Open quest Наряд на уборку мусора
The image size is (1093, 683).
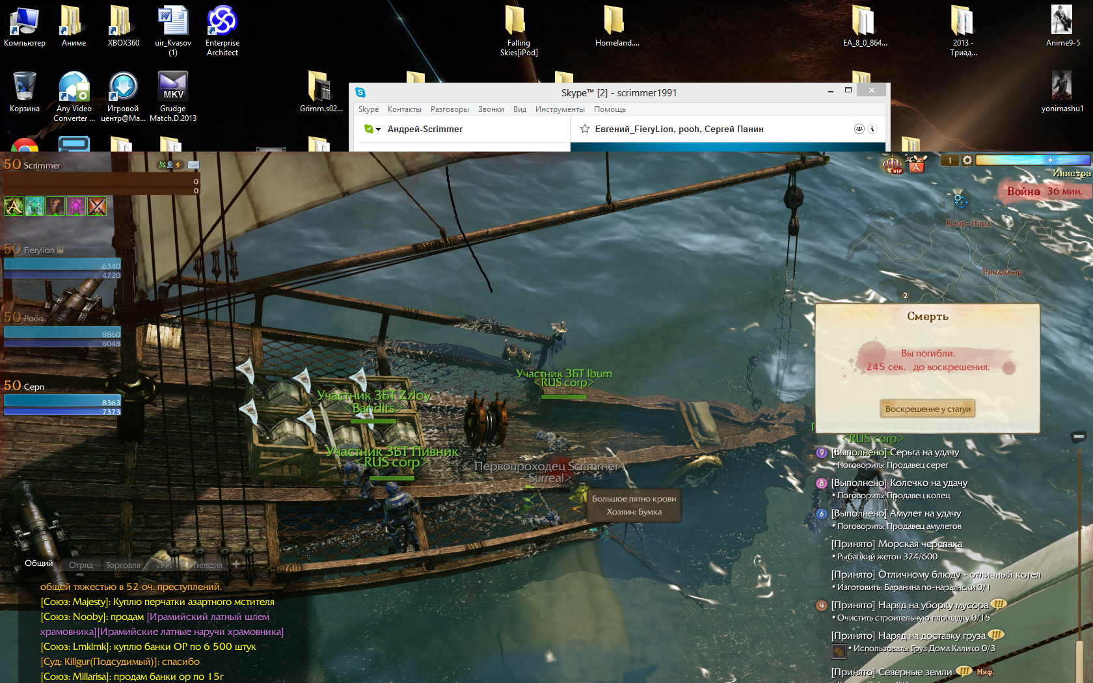pos(910,605)
